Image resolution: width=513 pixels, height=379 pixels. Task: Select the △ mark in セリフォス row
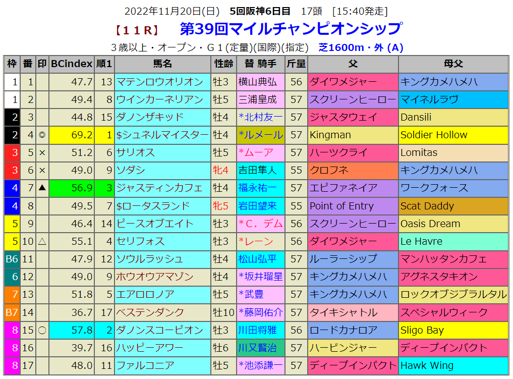point(42,242)
